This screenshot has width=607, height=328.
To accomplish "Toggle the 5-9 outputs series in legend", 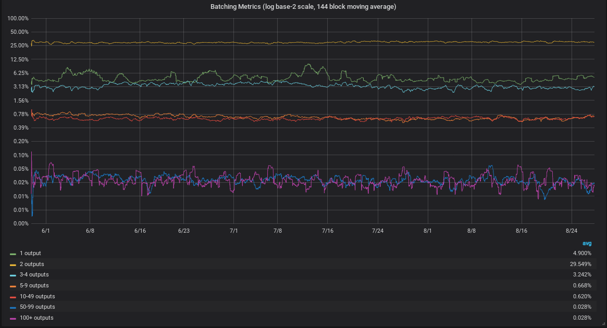I will (34, 285).
